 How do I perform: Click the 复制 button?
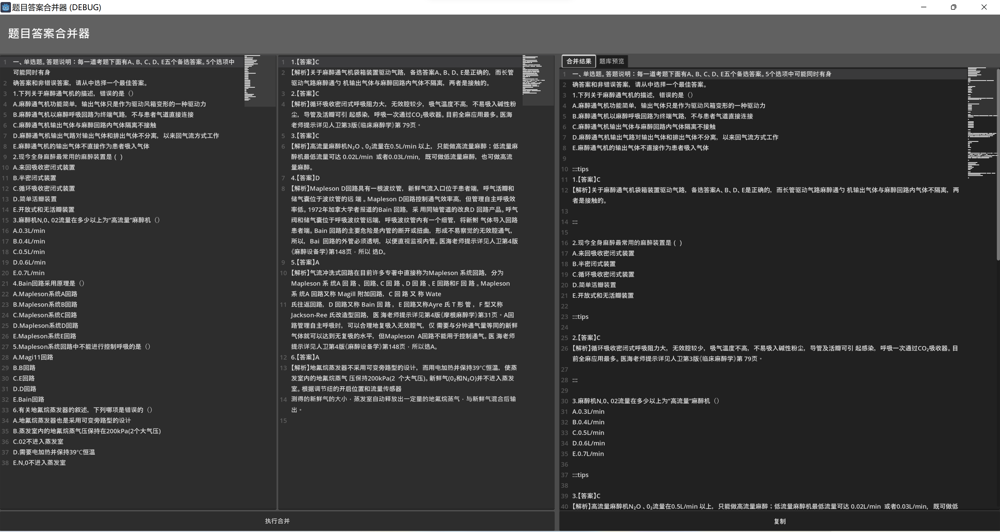tap(779, 521)
